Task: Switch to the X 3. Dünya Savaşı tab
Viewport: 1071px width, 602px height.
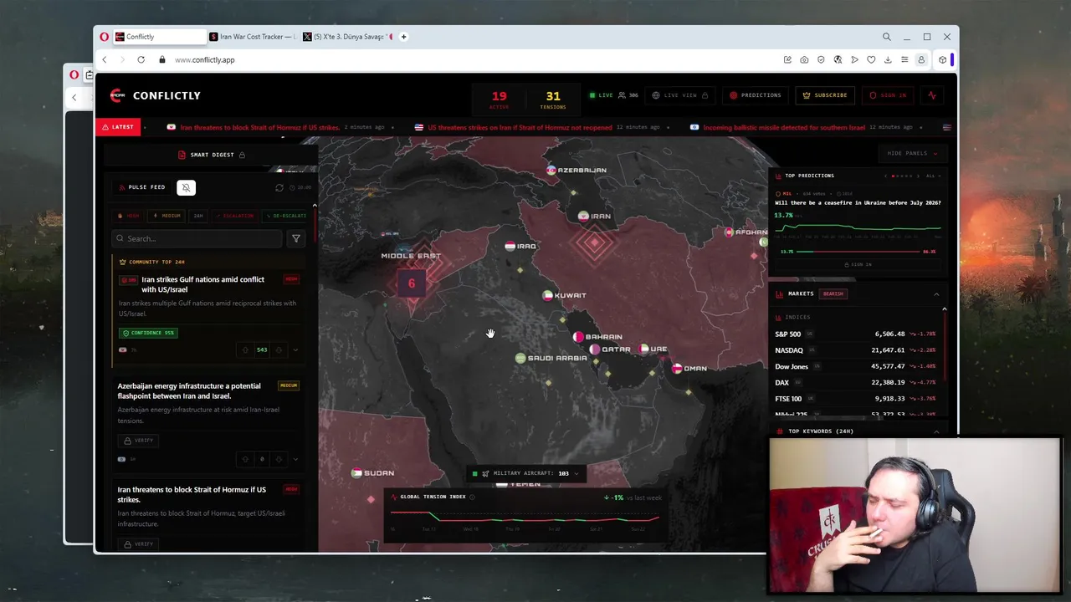Action: click(348, 37)
